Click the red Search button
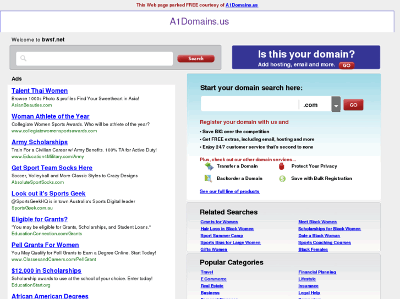 [x=196, y=59]
